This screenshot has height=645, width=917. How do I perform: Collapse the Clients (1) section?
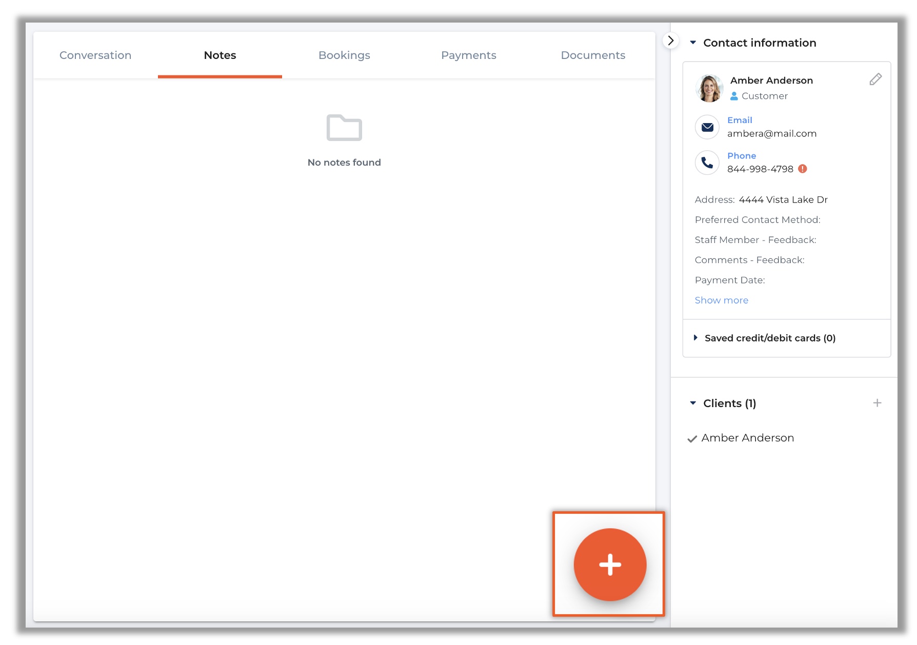[x=692, y=403]
